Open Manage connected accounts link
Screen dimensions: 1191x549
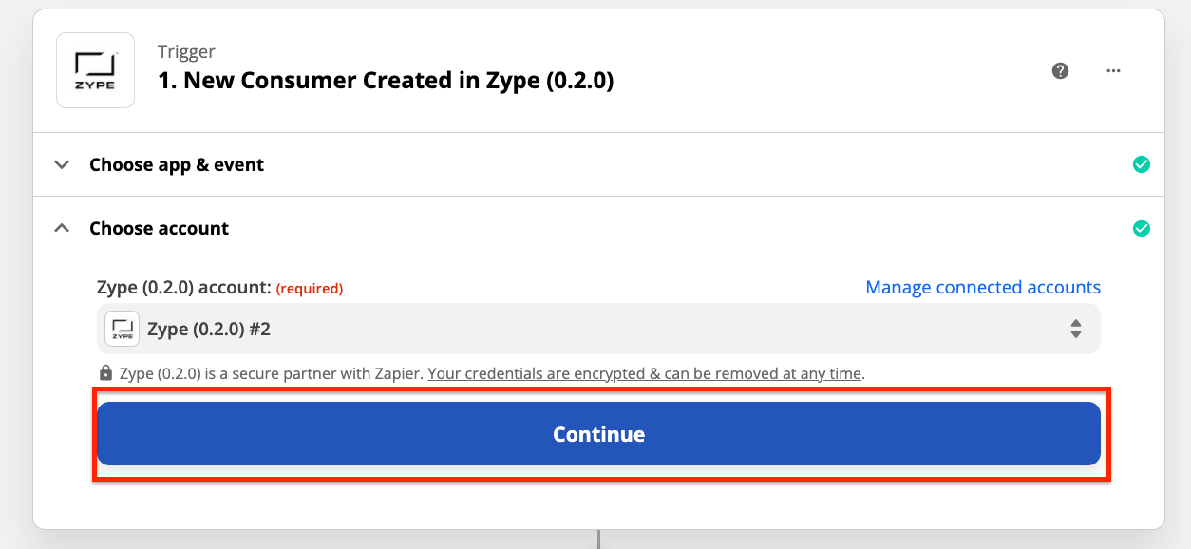tap(983, 287)
